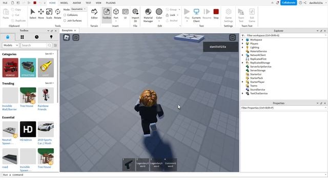Open the Toolbox Recent clock tab
Viewport: 328px width, 184px height.
(x=36, y=37)
